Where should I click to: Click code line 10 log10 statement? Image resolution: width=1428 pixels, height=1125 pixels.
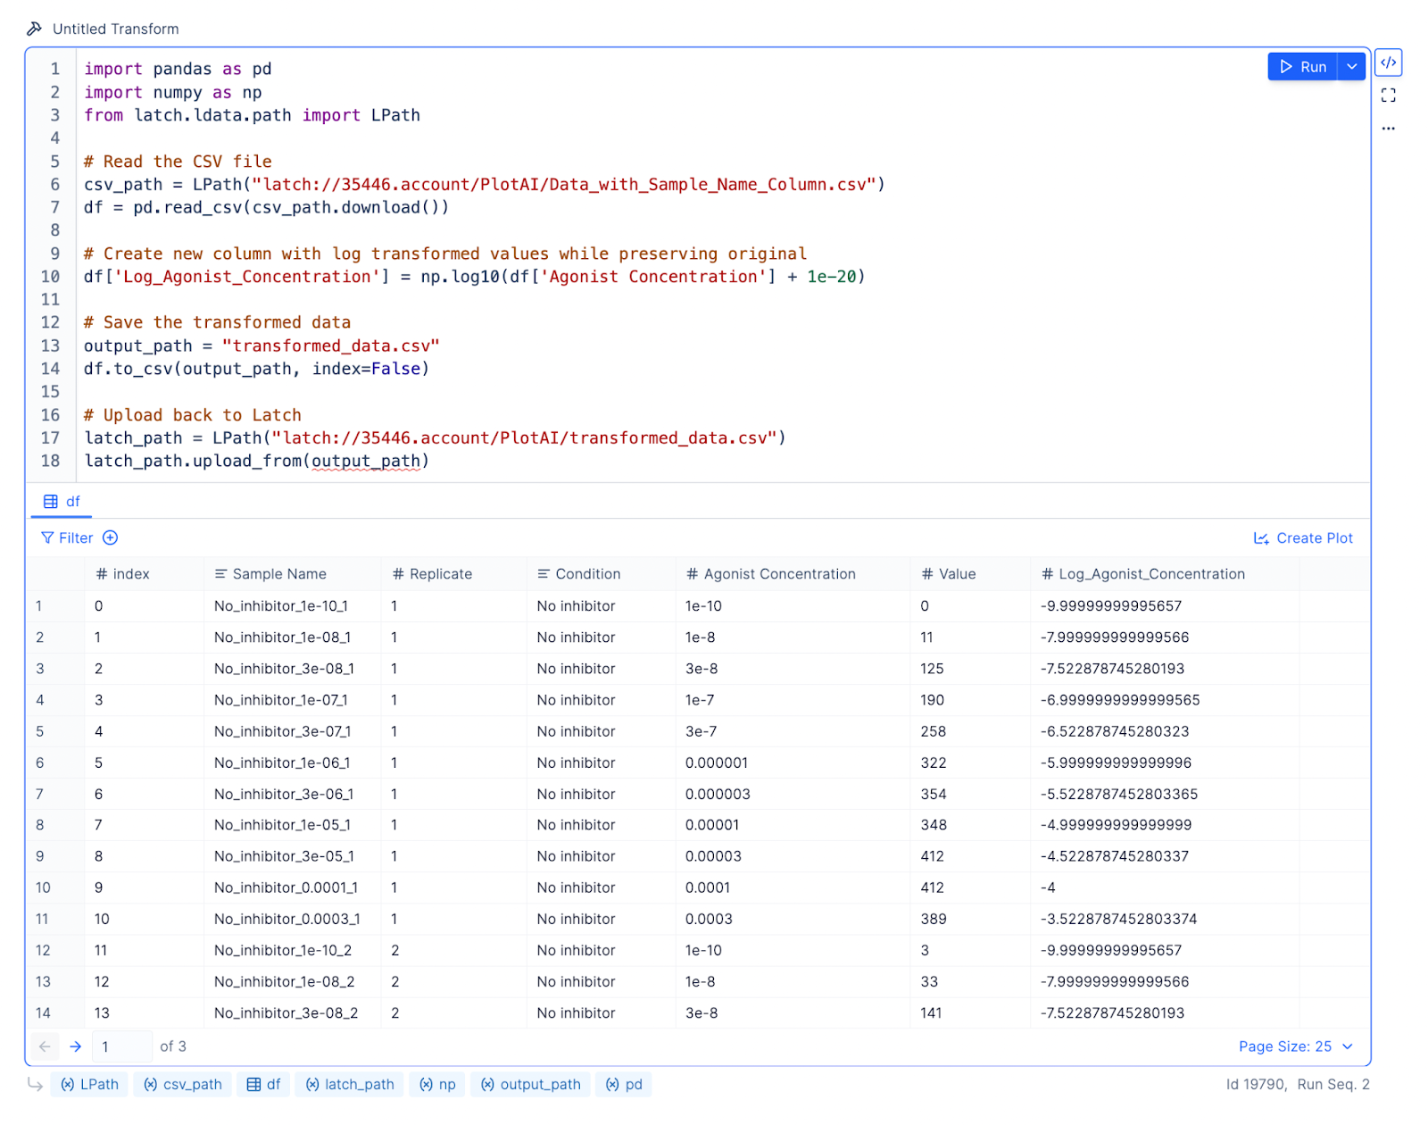coord(475,277)
